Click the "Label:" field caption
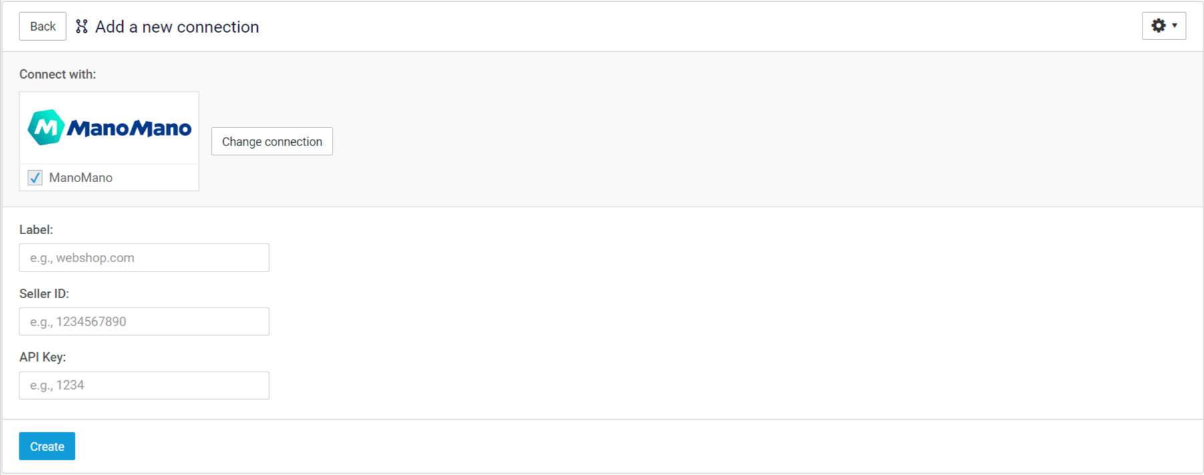1204x475 pixels. (36, 229)
